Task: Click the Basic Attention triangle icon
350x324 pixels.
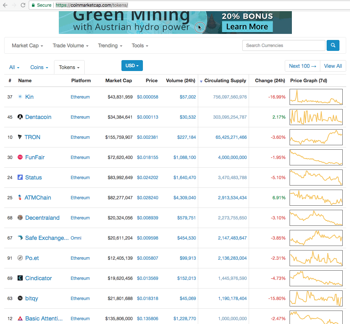Action: [20, 319]
